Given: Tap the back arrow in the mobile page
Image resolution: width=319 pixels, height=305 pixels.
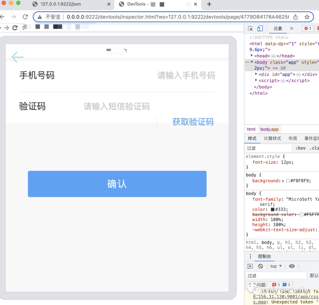Looking at the screenshot, I should (17, 57).
